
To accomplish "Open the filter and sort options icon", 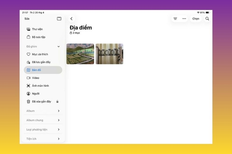I will [x=175, y=19].
